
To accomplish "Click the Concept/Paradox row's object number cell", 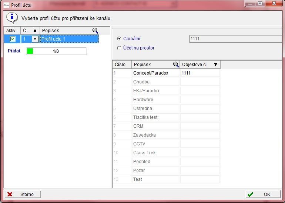I will click(x=199, y=73).
